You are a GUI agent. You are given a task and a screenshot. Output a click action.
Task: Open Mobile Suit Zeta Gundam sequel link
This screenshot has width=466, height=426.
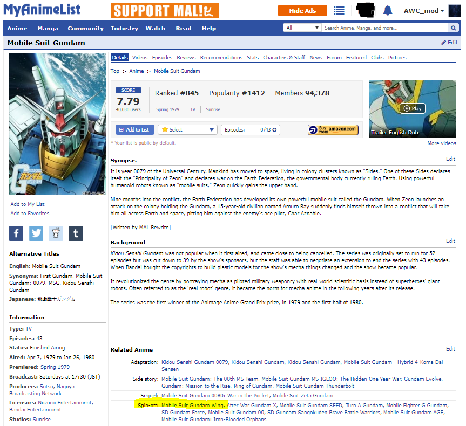(x=302, y=396)
